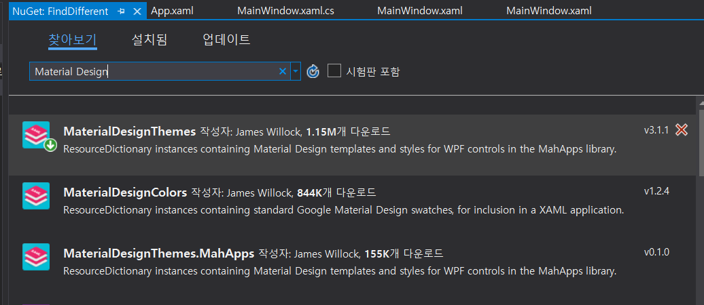The width and height of the screenshot is (704, 305).
Task: Click version v1.2.4 label
Action: 656,190
